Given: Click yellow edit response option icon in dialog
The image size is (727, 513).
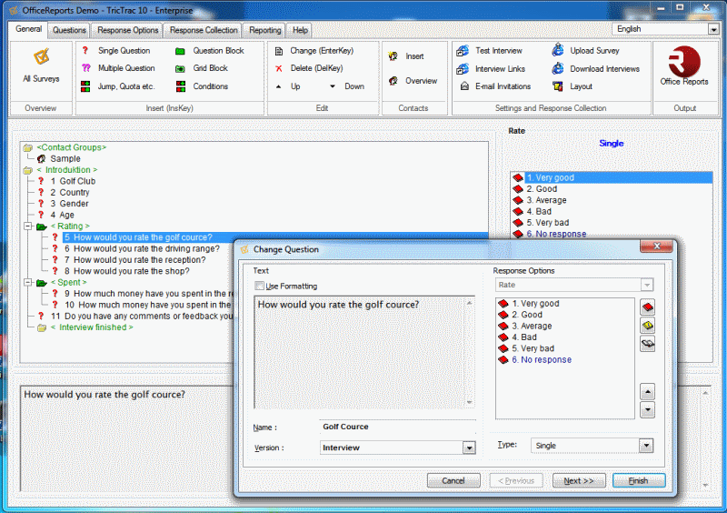Looking at the screenshot, I should [x=647, y=326].
